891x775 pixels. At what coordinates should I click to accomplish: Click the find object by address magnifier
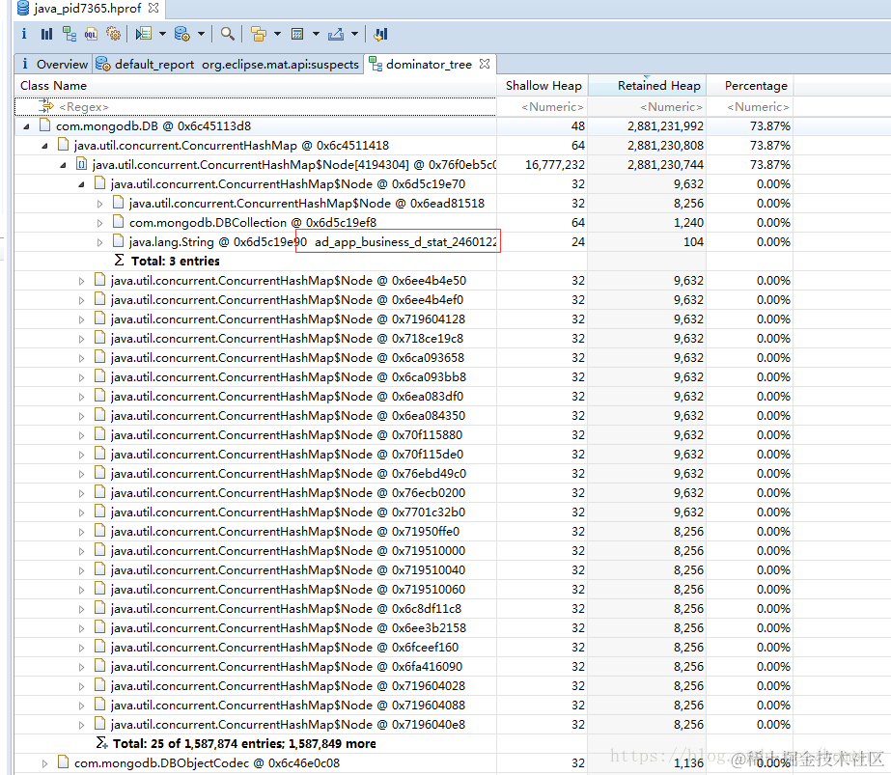pos(227,34)
